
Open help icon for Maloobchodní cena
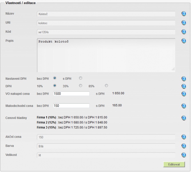coord(184,106)
